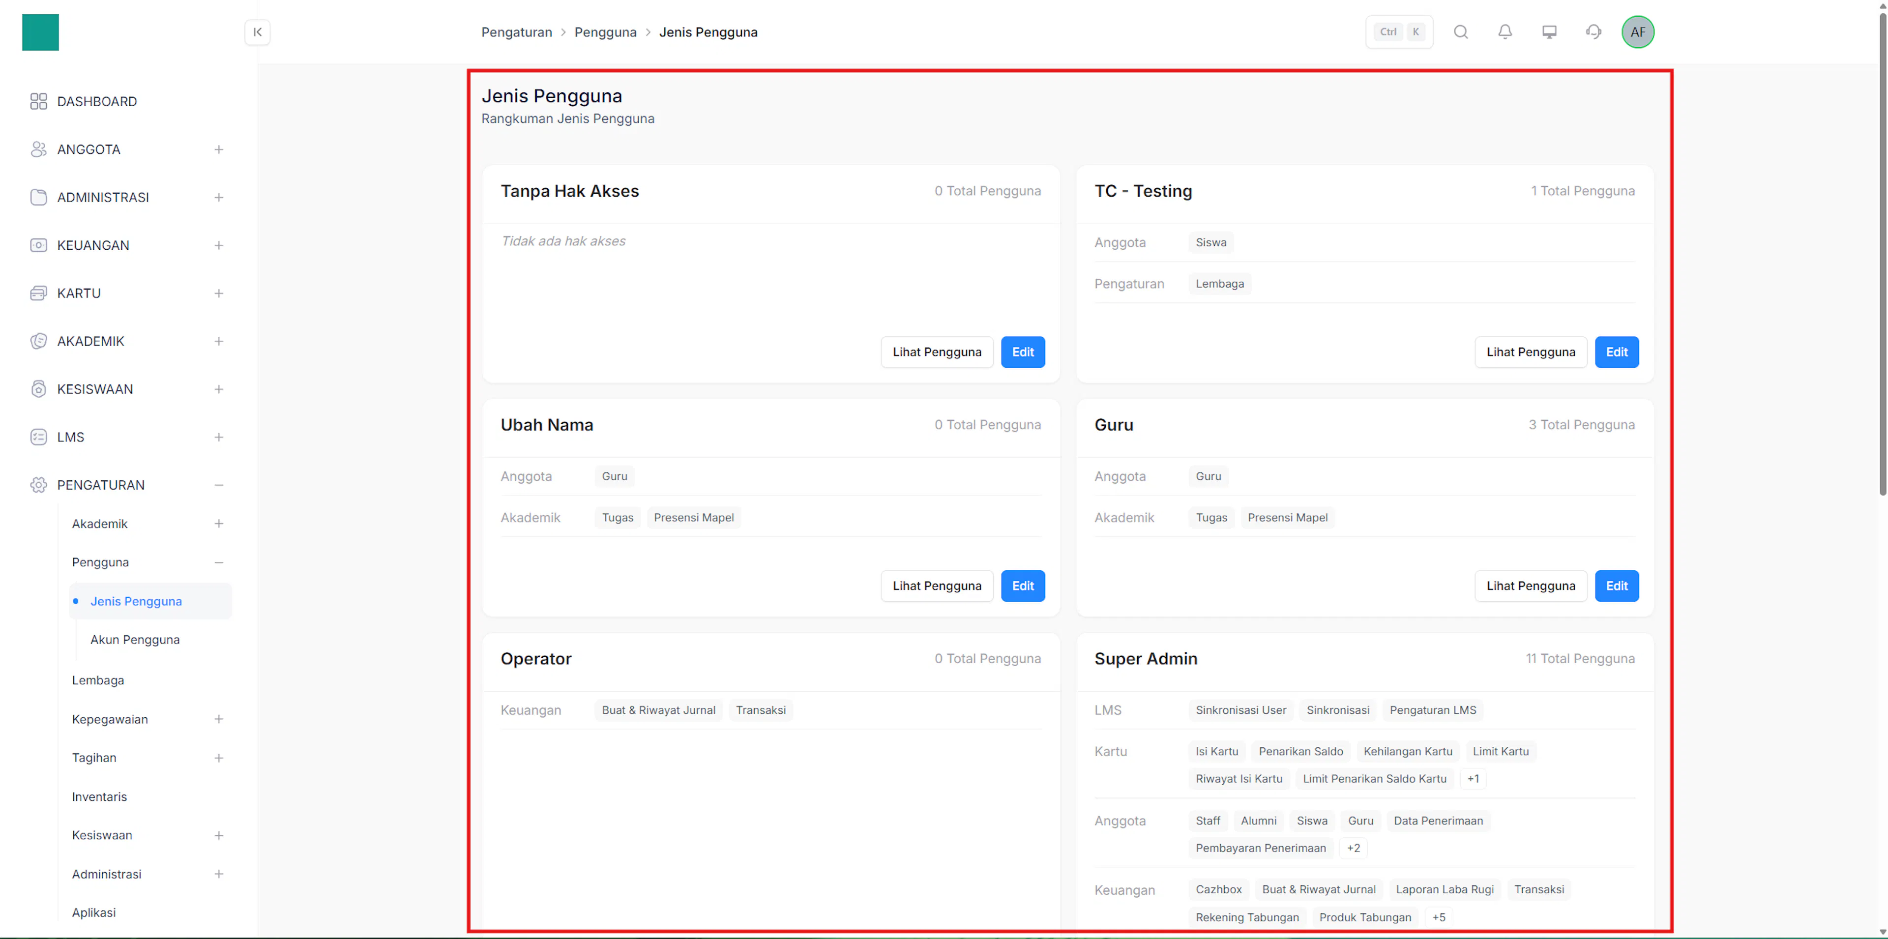Image resolution: width=1888 pixels, height=939 pixels.
Task: Click the Kesiswaan icon
Action: pos(39,389)
